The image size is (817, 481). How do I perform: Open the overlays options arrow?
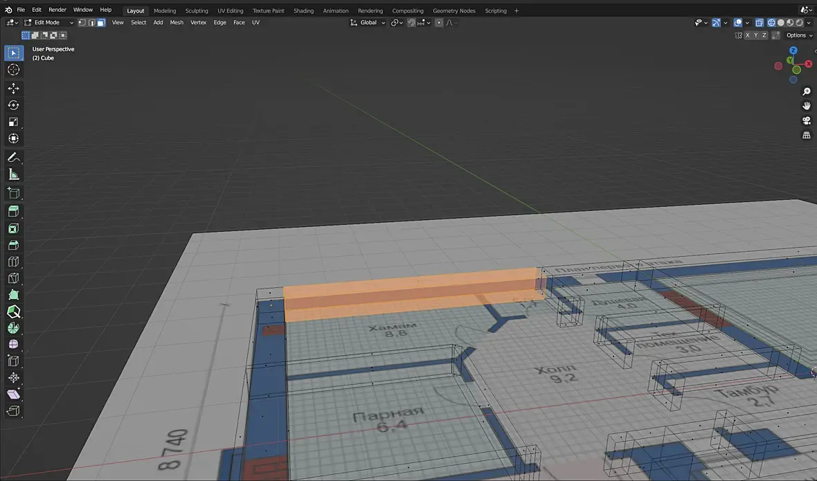(747, 22)
